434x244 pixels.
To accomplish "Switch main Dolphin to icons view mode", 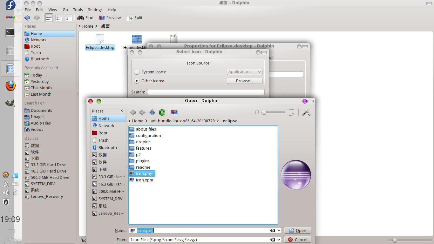I will tap(49, 18).
